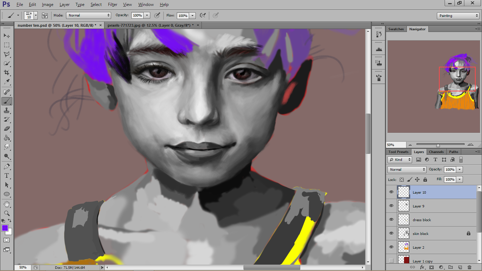The height and width of the screenshot is (271, 482).
Task: Hide Layer 2 visibility eye
Action: point(391,247)
